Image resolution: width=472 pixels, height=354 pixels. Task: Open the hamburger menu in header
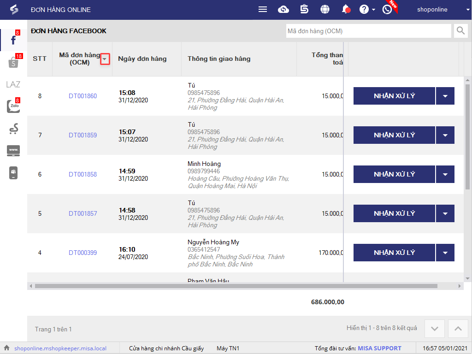point(263,9)
